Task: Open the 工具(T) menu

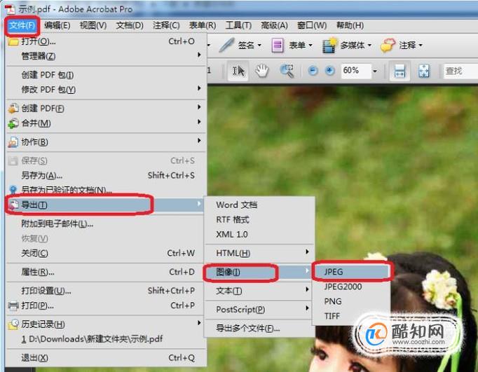Action: 238,25
